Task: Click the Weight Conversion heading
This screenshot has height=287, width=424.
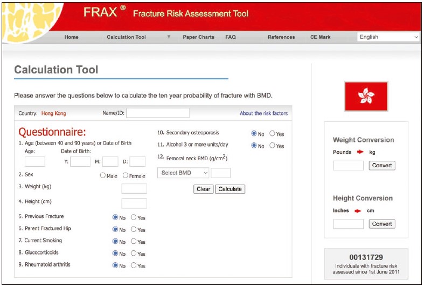Action: point(364,140)
